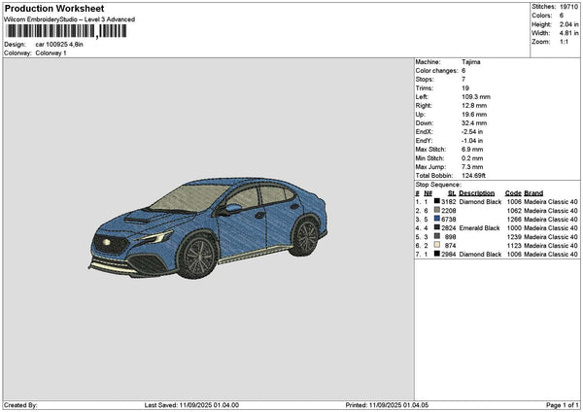Click the Production Worksheet title
The height and width of the screenshot is (412, 583).
(x=53, y=8)
